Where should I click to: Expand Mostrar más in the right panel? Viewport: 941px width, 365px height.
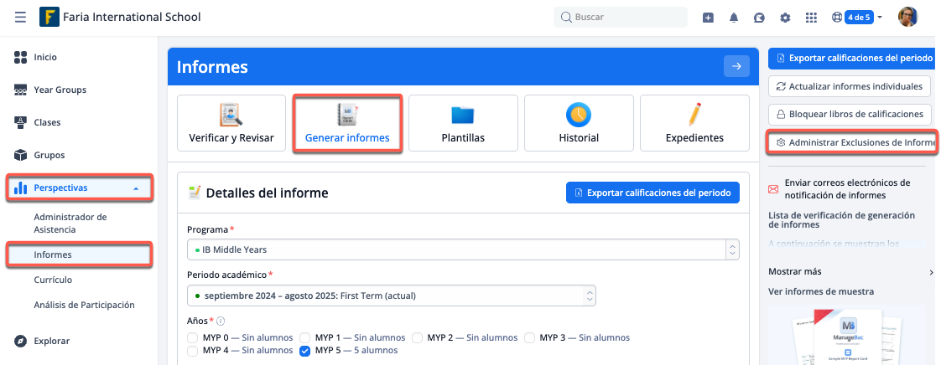(x=850, y=272)
